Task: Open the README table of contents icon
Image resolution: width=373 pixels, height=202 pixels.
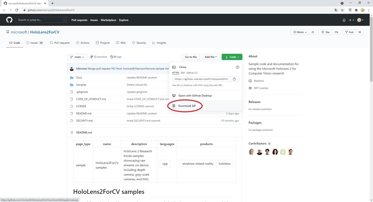Action: 71,132
